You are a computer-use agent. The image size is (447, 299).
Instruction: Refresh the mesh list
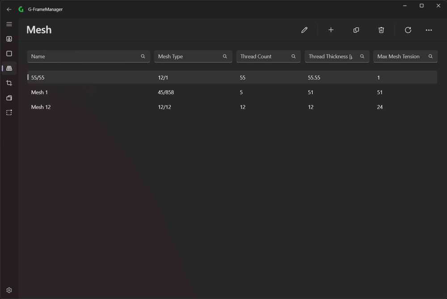click(408, 30)
